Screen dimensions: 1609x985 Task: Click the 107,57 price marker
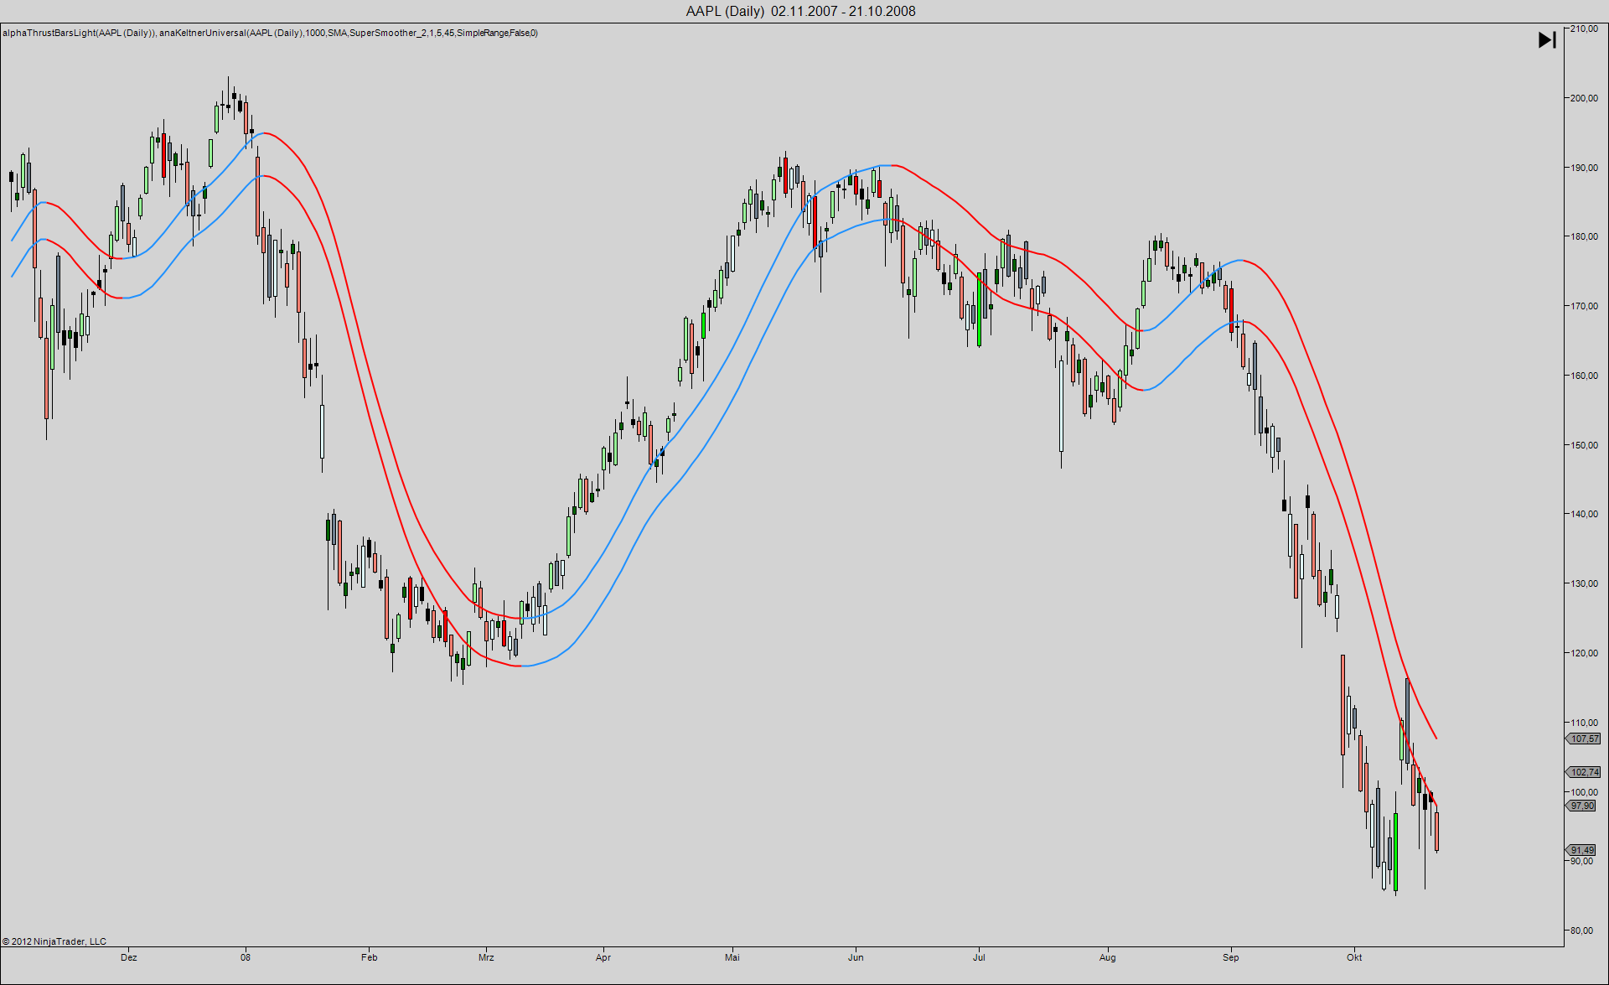coord(1584,739)
